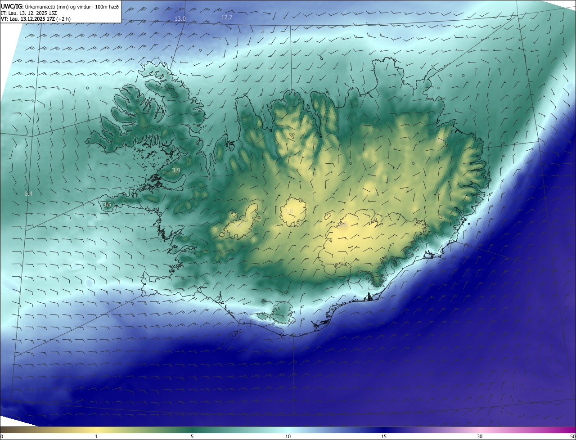Click the 3.9 value label on the map
The height and width of the screenshot is (440, 576).
[176, 170]
